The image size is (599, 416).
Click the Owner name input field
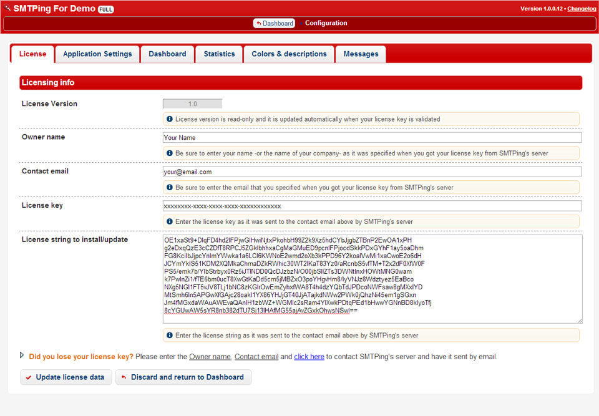372,137
